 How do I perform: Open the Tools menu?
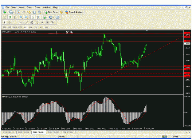[37, 7]
